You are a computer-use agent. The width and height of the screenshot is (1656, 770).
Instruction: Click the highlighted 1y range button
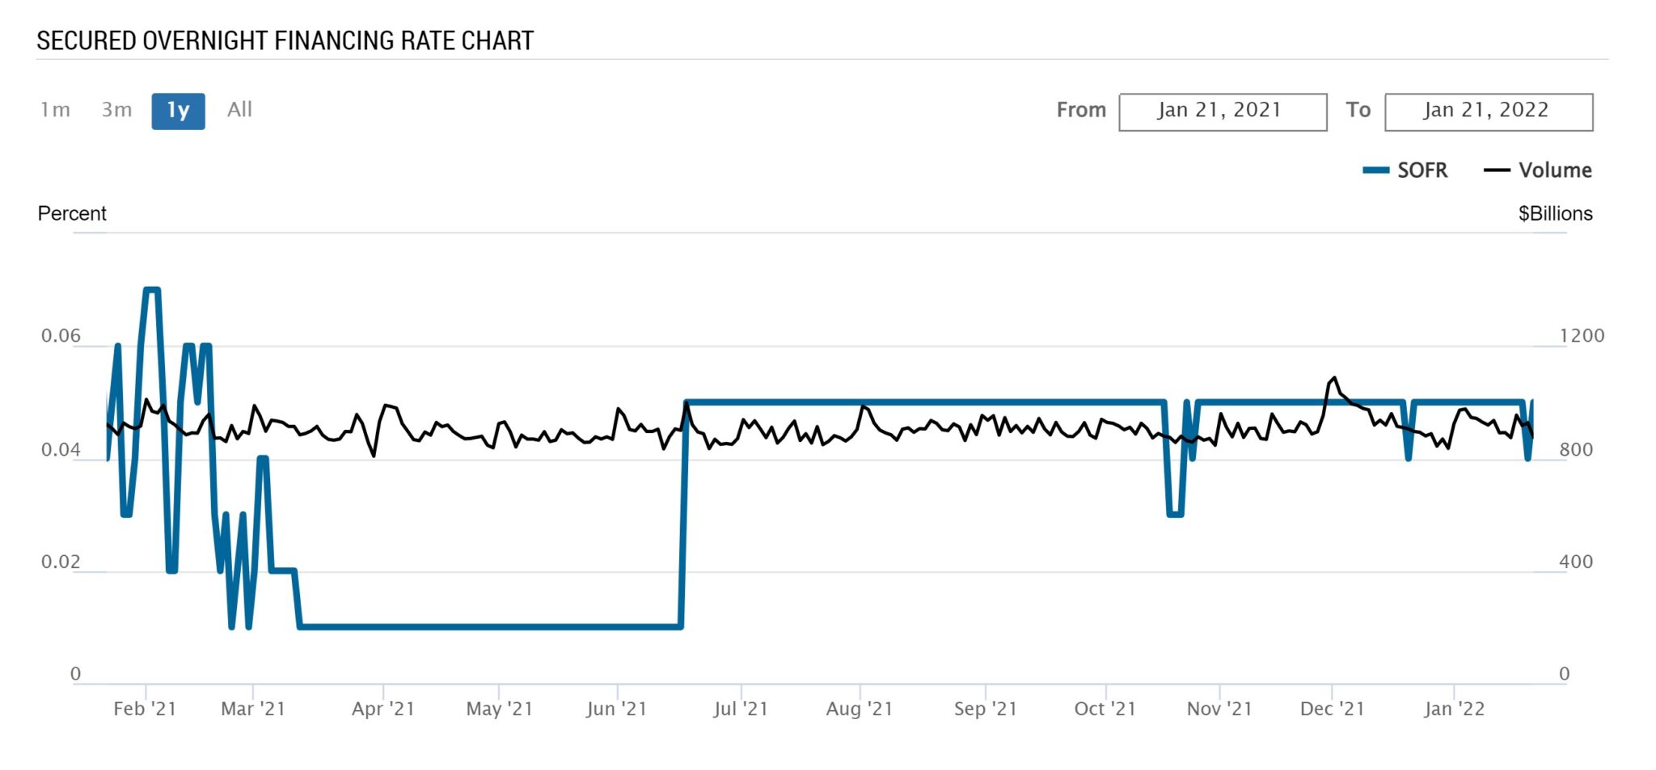177,110
